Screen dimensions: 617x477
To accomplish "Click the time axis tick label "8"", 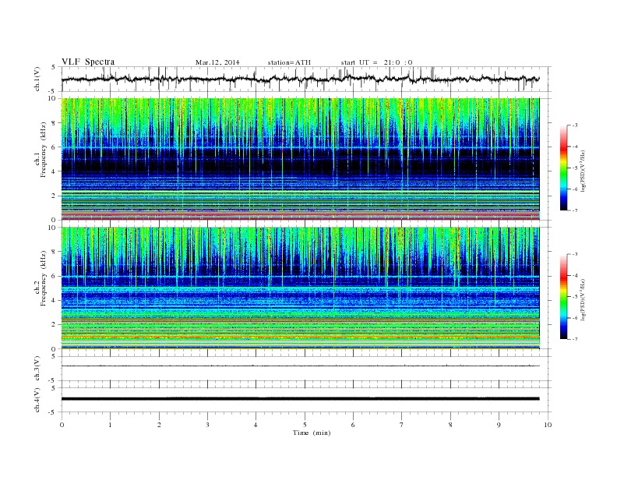I will click(x=450, y=425).
